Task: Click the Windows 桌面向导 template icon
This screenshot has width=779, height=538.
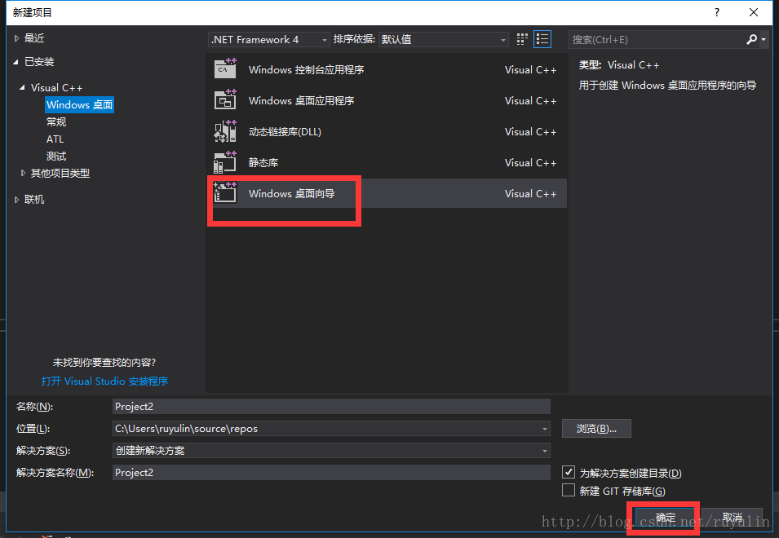Action: [x=225, y=192]
